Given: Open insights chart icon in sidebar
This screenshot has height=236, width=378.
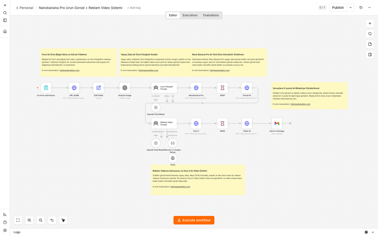Looking at the screenshot, I should pos(5,214).
